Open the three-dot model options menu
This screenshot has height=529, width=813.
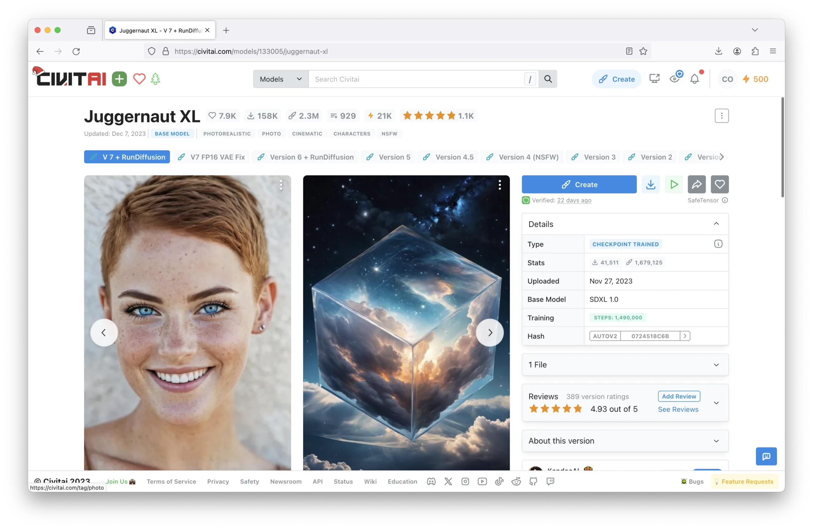pyautogui.click(x=722, y=116)
